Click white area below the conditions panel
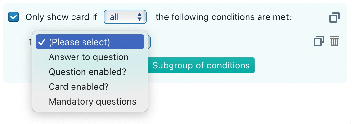The width and height of the screenshot is (352, 124). 225,103
